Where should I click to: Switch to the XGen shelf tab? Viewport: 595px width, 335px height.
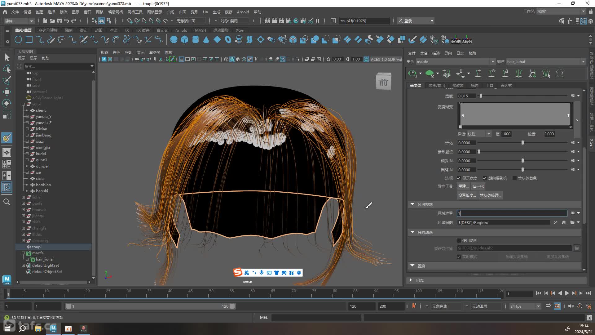point(240,30)
